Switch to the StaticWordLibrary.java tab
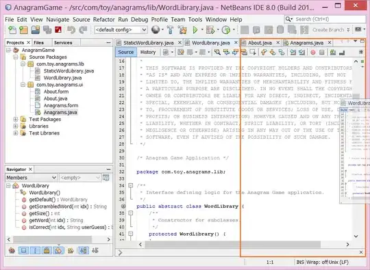This screenshot has width=370, height=270. point(149,43)
